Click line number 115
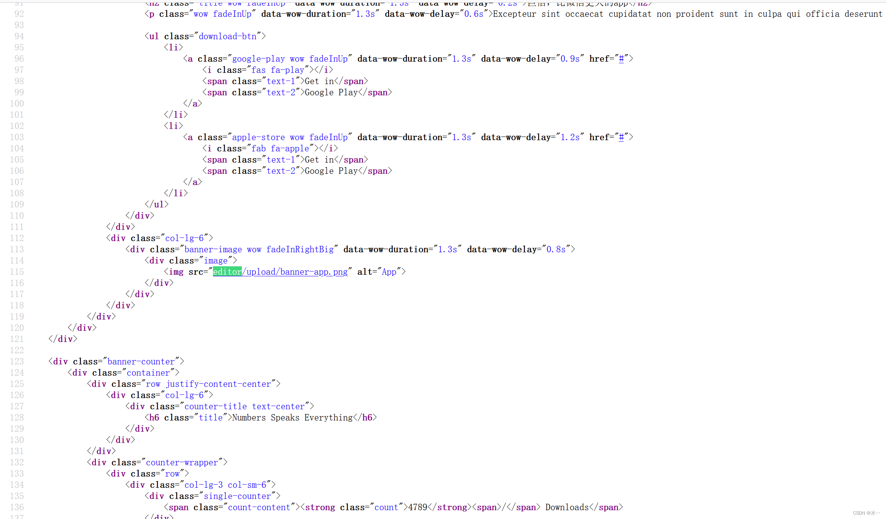 (x=17, y=272)
